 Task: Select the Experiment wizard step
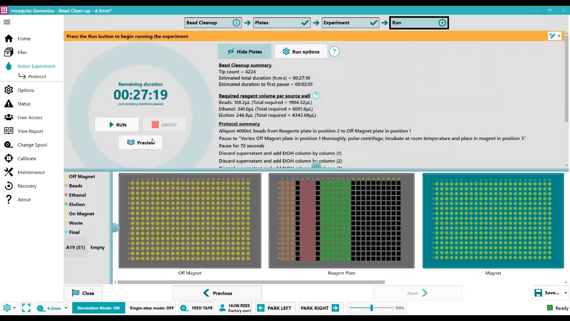(350, 23)
